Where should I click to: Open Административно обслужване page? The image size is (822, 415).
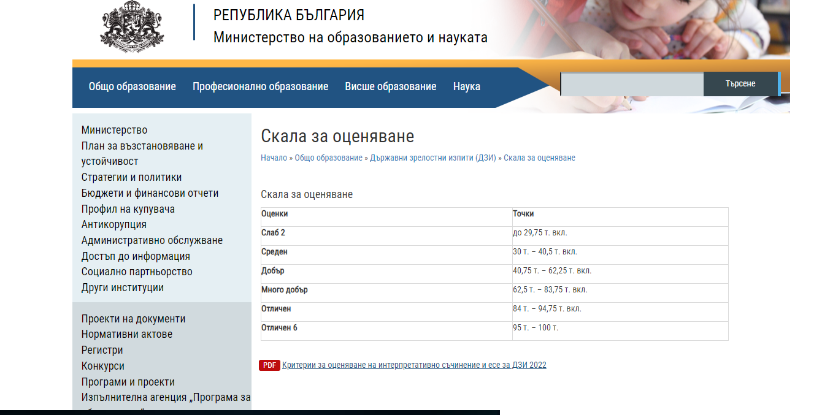coord(152,240)
